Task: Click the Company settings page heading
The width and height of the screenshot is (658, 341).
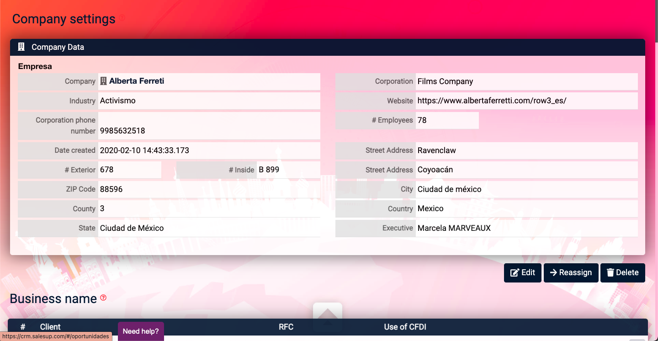Action: click(x=64, y=19)
